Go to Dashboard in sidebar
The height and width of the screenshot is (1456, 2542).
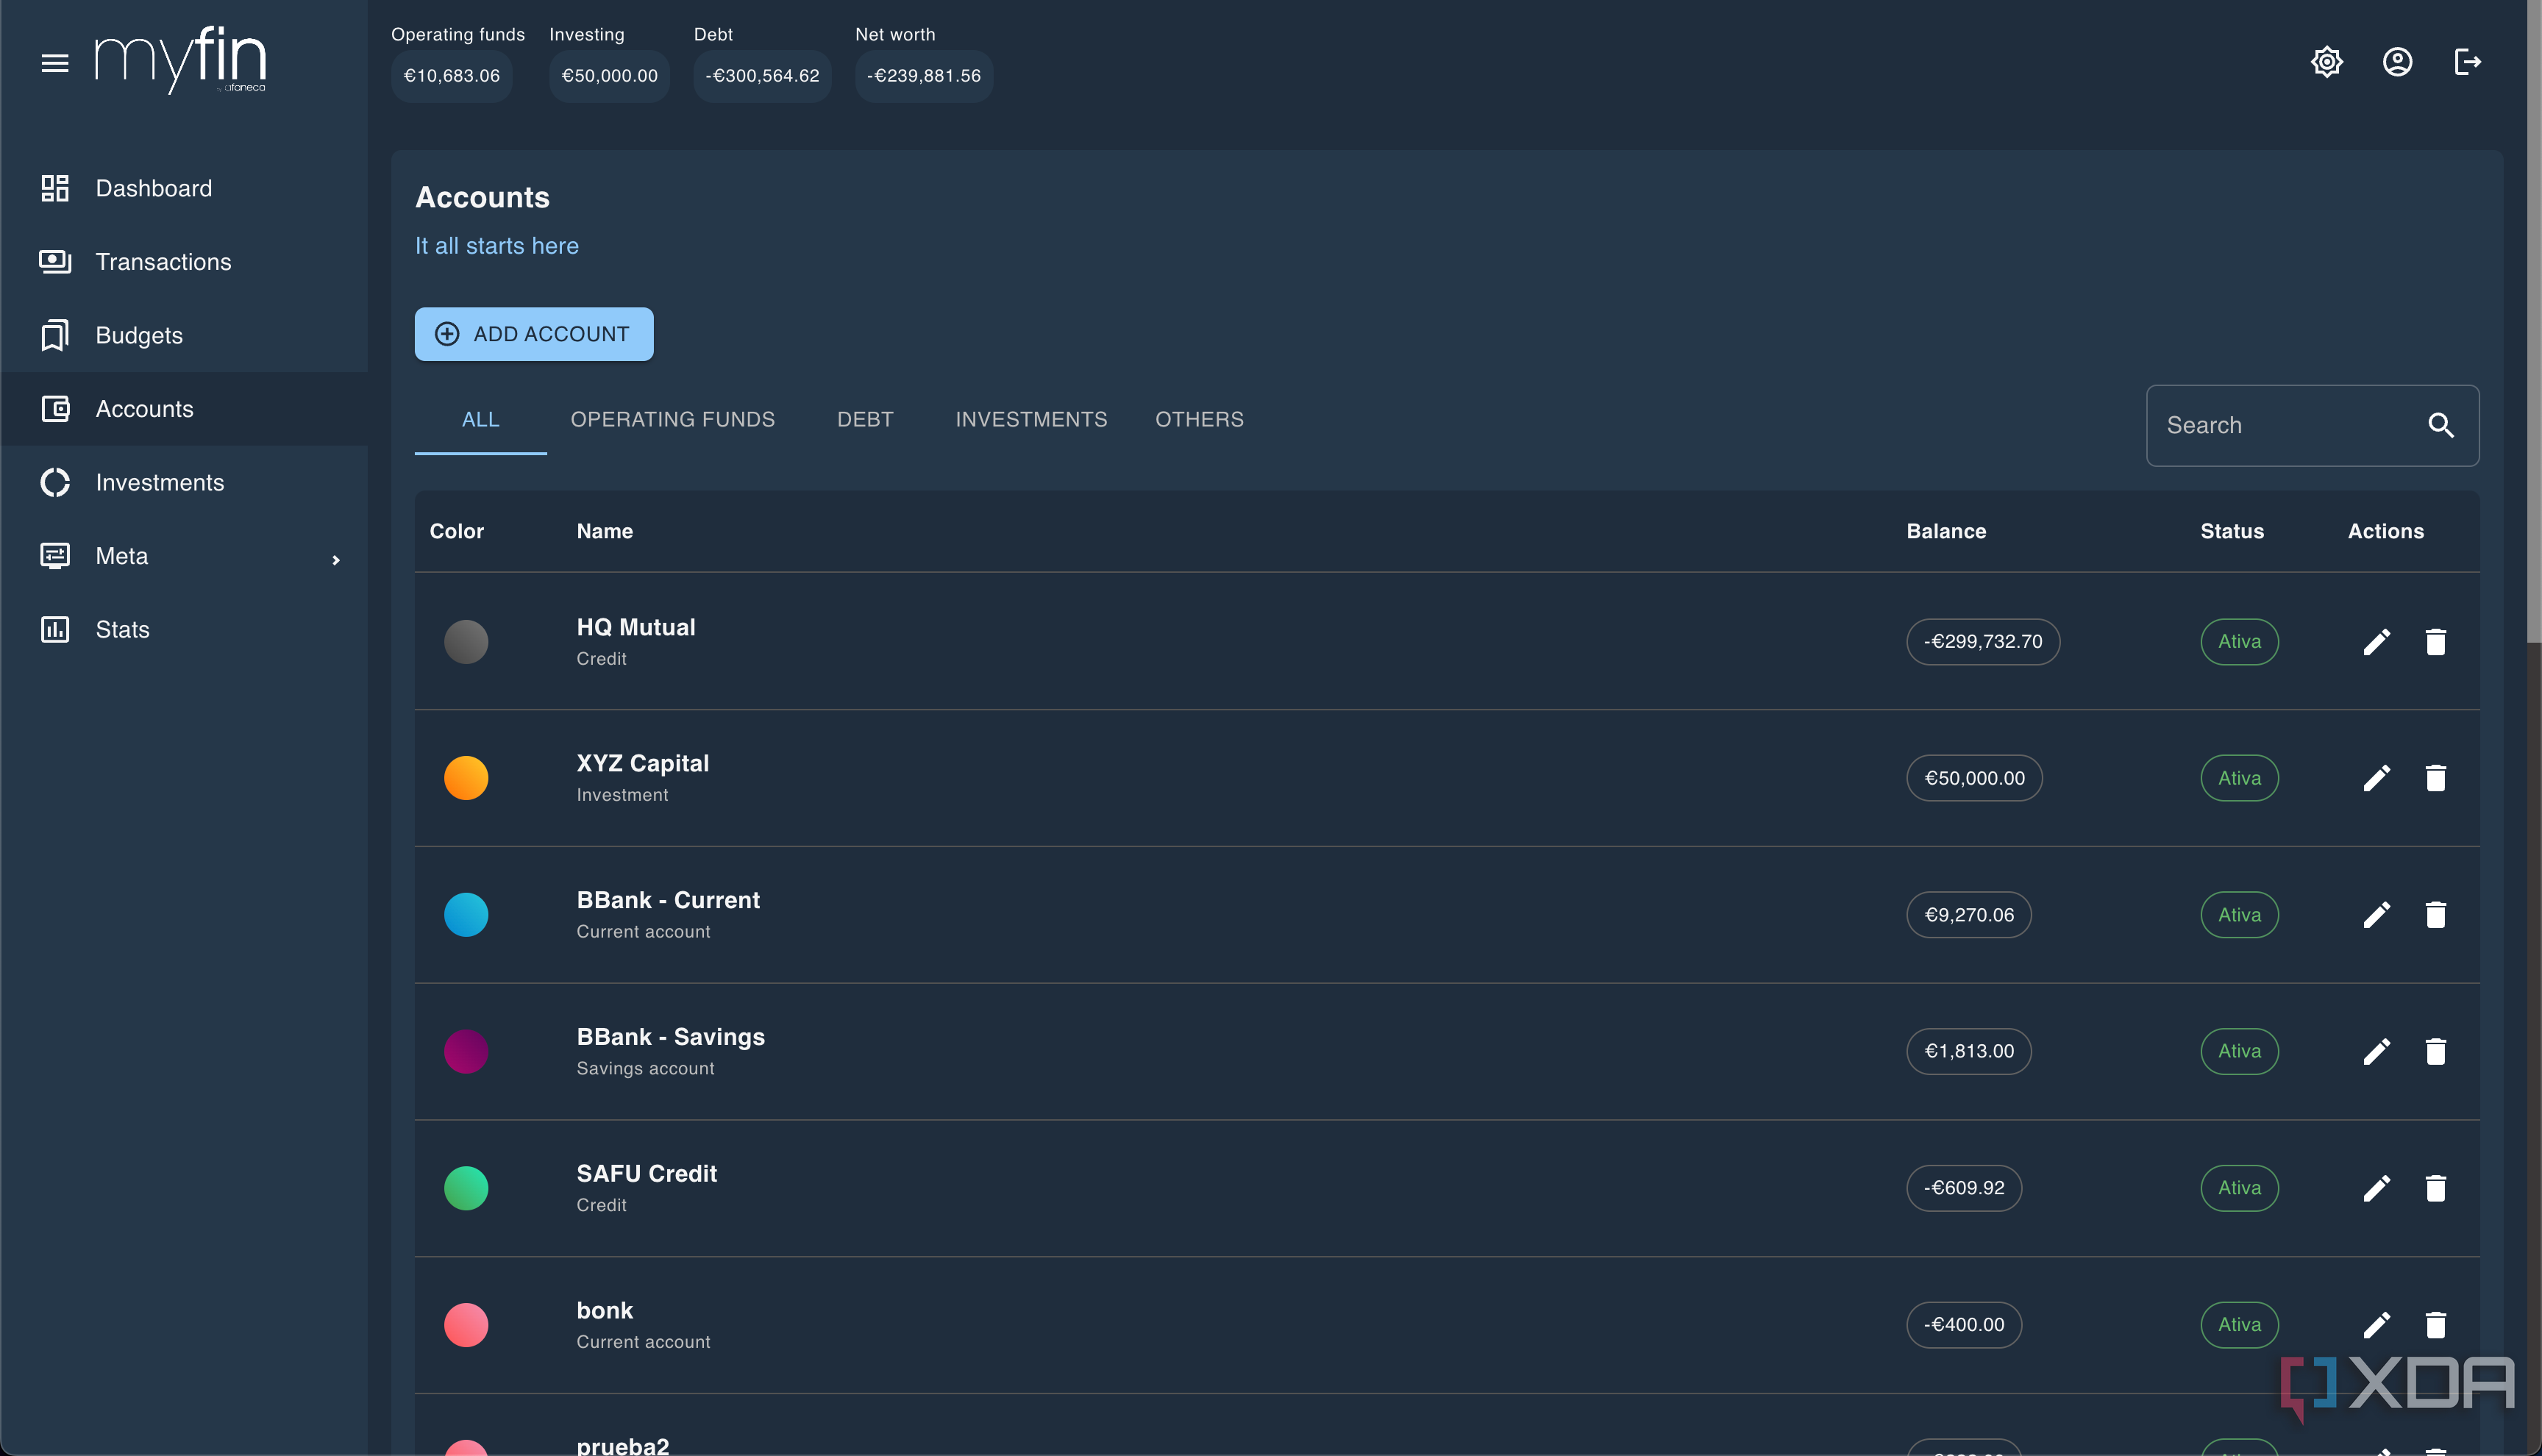(x=184, y=188)
